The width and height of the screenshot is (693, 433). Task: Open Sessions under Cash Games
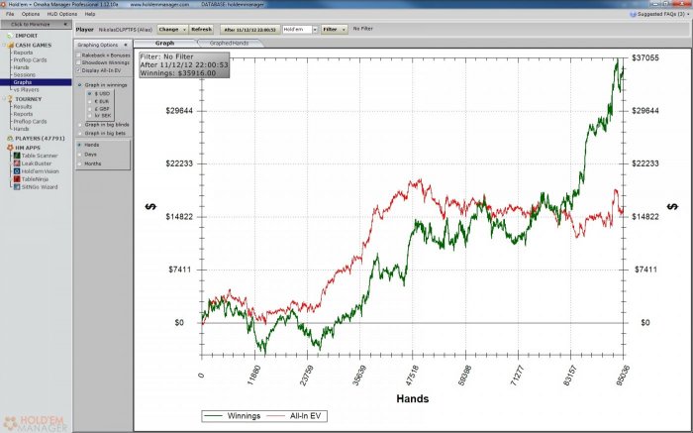coord(25,75)
